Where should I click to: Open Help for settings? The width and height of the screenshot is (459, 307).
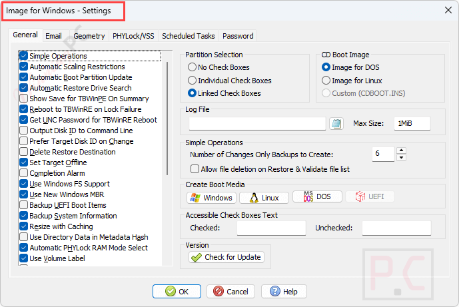coord(284,292)
